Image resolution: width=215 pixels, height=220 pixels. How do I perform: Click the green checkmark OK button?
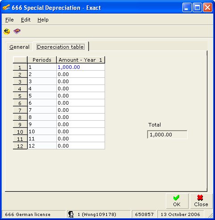177,201
